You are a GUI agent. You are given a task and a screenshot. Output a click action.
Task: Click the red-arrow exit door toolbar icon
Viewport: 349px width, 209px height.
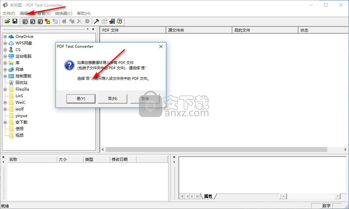(112, 21)
